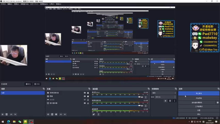Viewport: 220px width, 124px height.
Task: Adjust the Mic/Aux volume slider
Action: click(x=116, y=97)
